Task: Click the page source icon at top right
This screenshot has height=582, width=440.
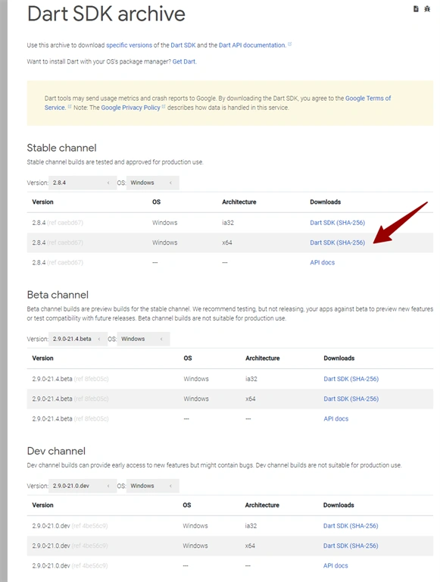Action: (x=416, y=9)
